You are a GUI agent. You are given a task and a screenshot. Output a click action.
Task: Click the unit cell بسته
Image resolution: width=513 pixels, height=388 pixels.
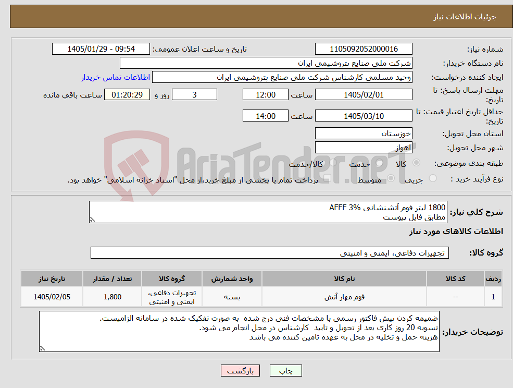[x=232, y=297]
